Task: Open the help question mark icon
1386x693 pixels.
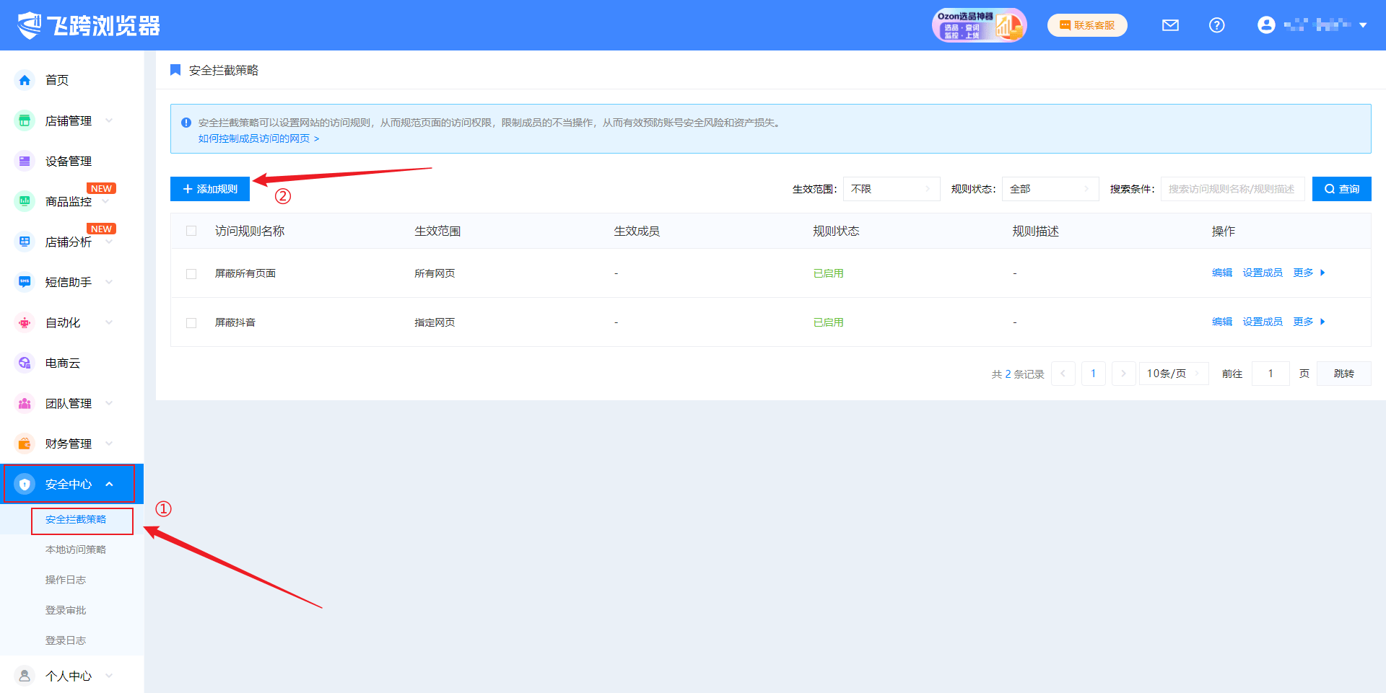Action: coord(1216,25)
